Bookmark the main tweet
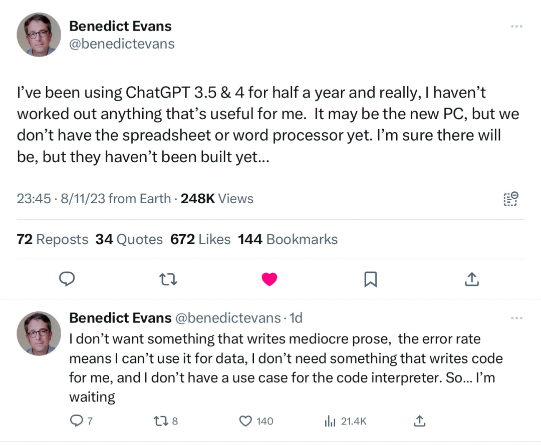 pyautogui.click(x=371, y=279)
